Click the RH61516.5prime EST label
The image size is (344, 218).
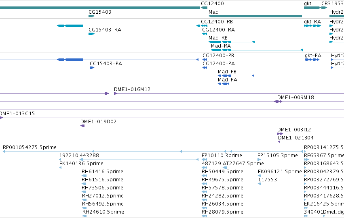(x=102, y=180)
